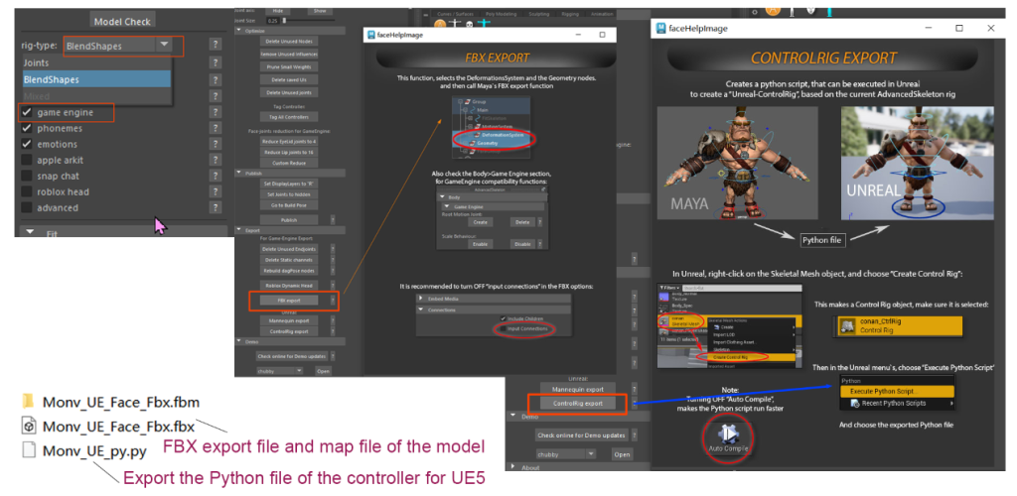This screenshot has width=1017, height=496.
Task: Enable the roblox head checkbox
Action: (27, 191)
